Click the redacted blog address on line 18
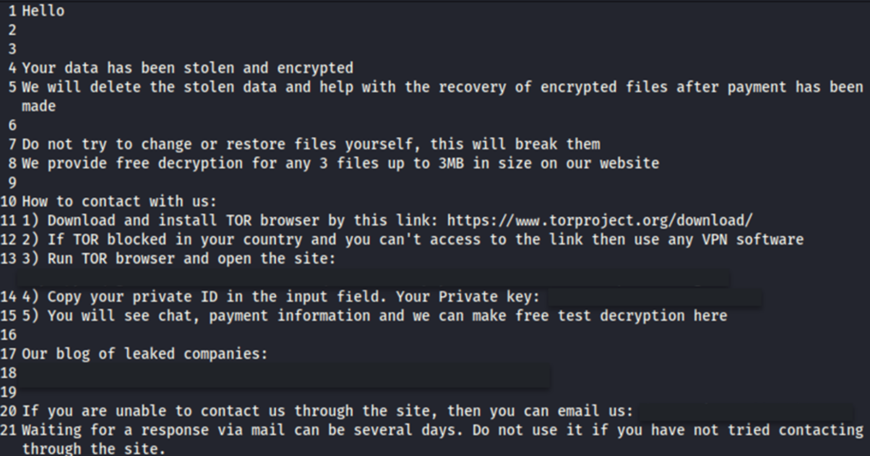 click(x=285, y=374)
